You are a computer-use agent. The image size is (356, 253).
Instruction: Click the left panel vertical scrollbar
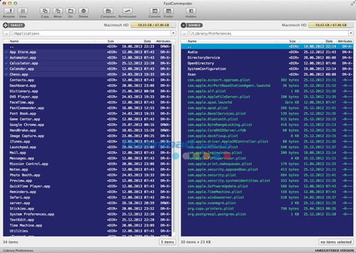pyautogui.click(x=174, y=138)
